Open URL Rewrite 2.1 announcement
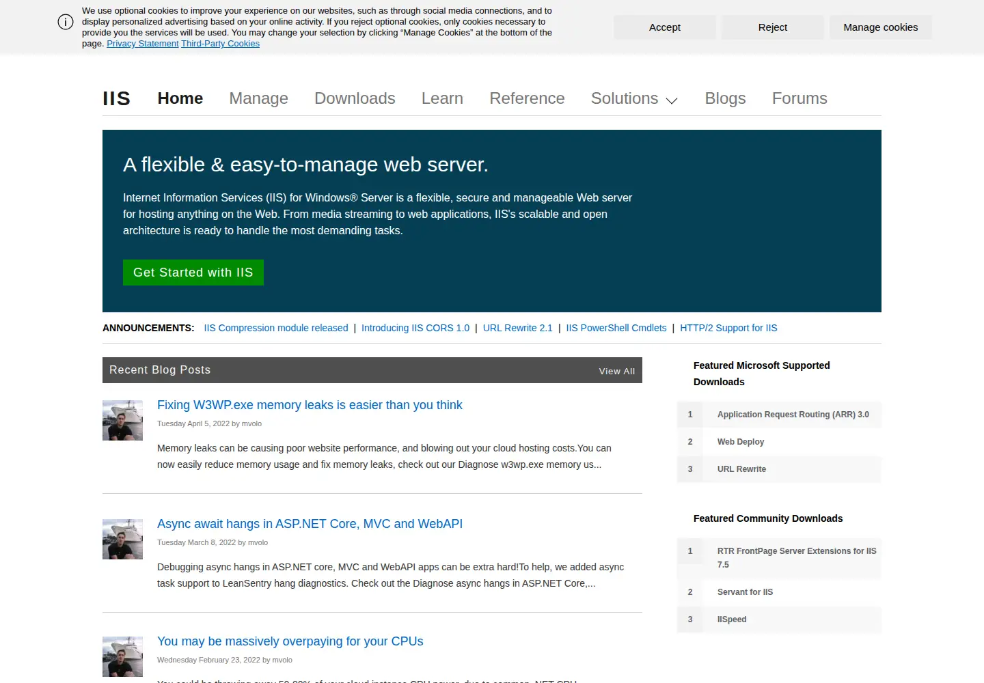The width and height of the screenshot is (984, 683). (x=517, y=328)
